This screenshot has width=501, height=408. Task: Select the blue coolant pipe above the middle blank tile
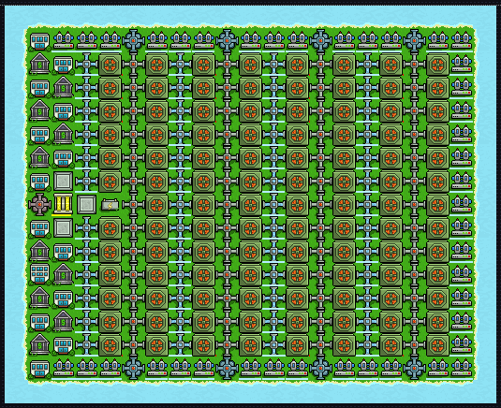click(x=86, y=181)
